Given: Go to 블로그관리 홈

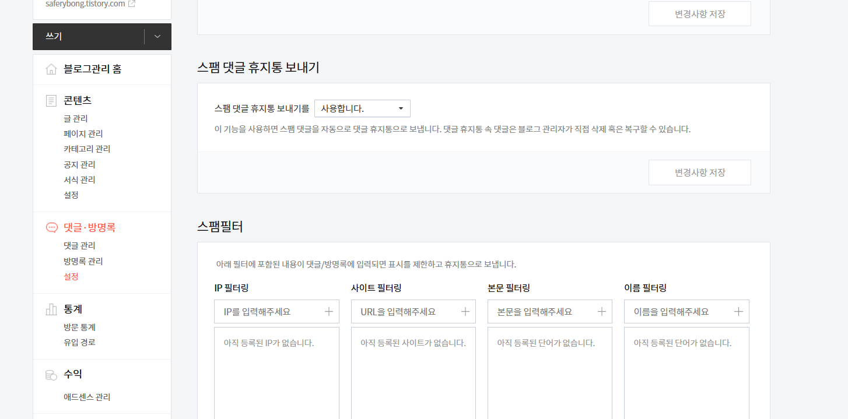Looking at the screenshot, I should (93, 69).
